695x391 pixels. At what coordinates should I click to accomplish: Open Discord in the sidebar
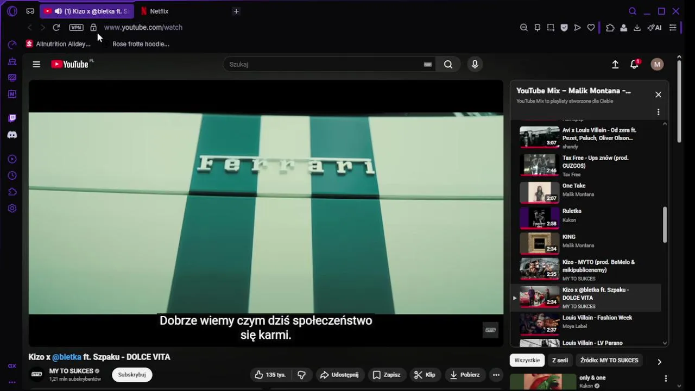[12, 135]
